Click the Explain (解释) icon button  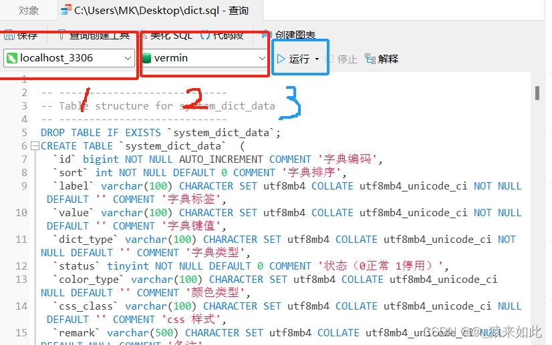coord(382,59)
